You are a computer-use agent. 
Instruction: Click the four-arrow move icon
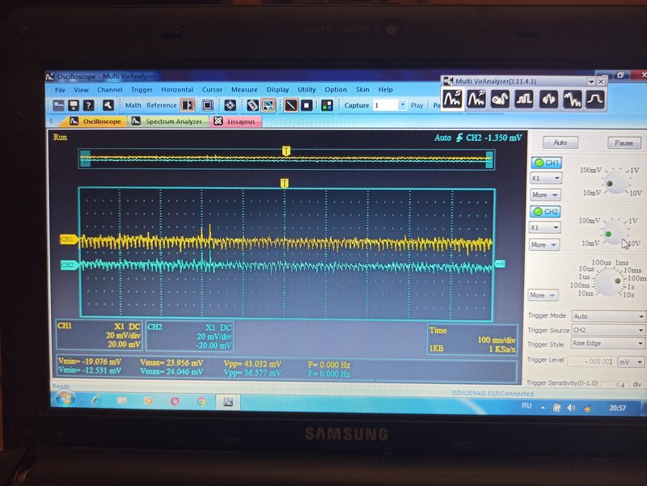pos(230,106)
